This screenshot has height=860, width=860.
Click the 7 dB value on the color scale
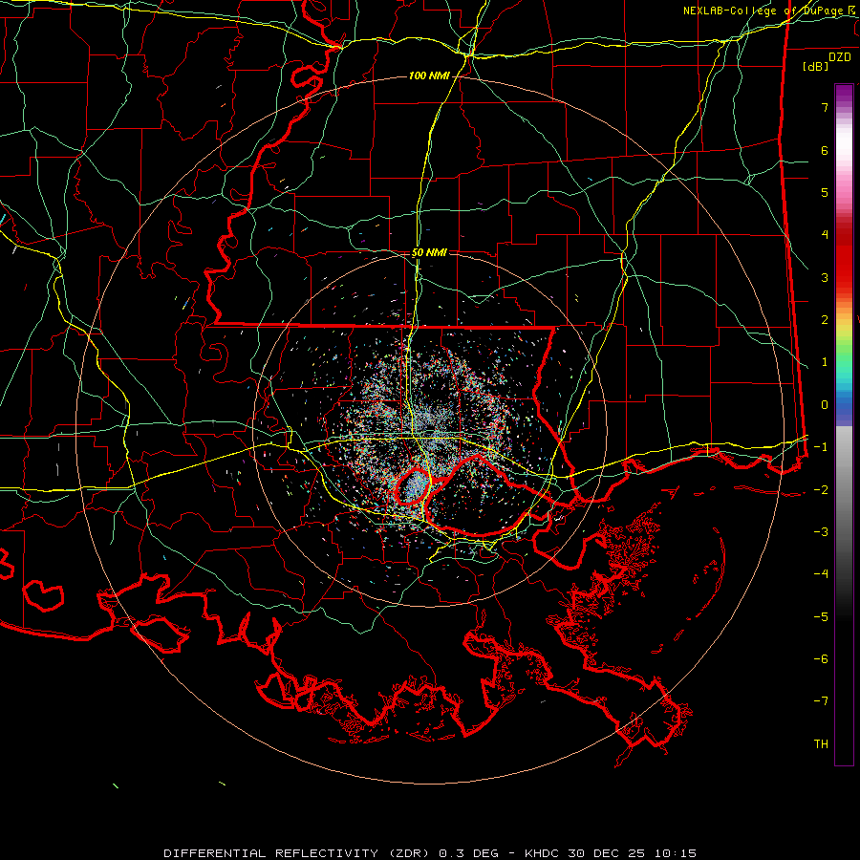coord(825,107)
